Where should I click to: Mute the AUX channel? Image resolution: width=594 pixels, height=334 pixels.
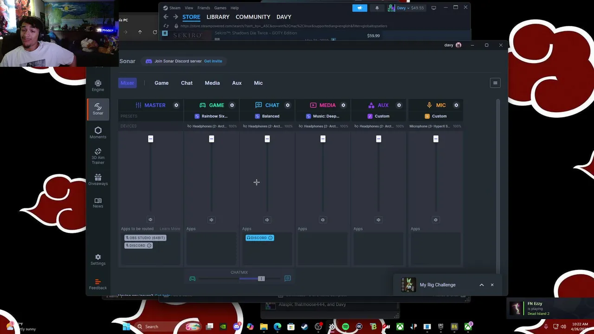point(378,220)
